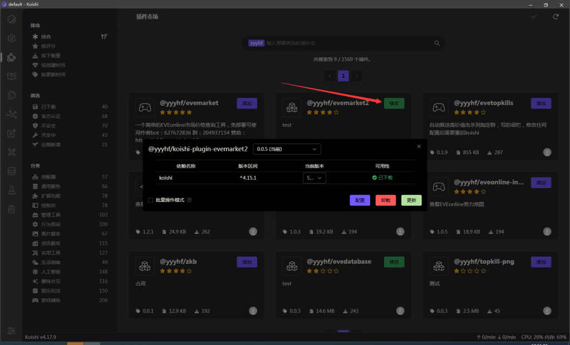The image size is (570, 345).
Task: Expand the koishi current version dropdown
Action: pos(314,178)
